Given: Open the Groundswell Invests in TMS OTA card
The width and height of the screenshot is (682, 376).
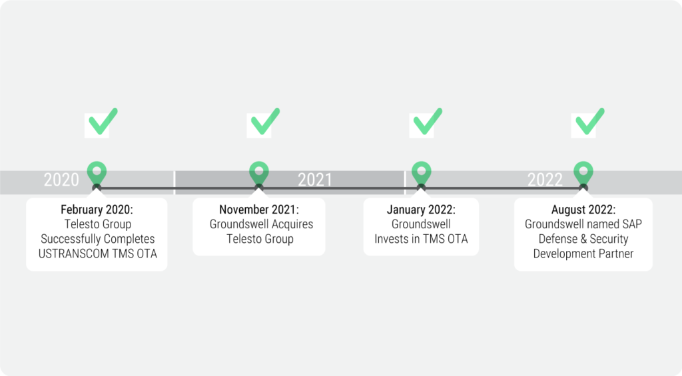Looking at the screenshot, I should coord(421,227).
